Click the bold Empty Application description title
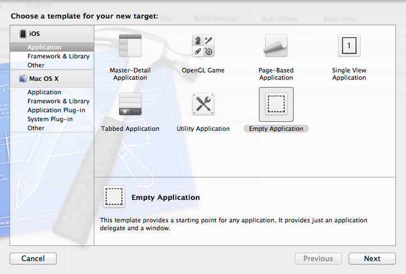 point(166,197)
